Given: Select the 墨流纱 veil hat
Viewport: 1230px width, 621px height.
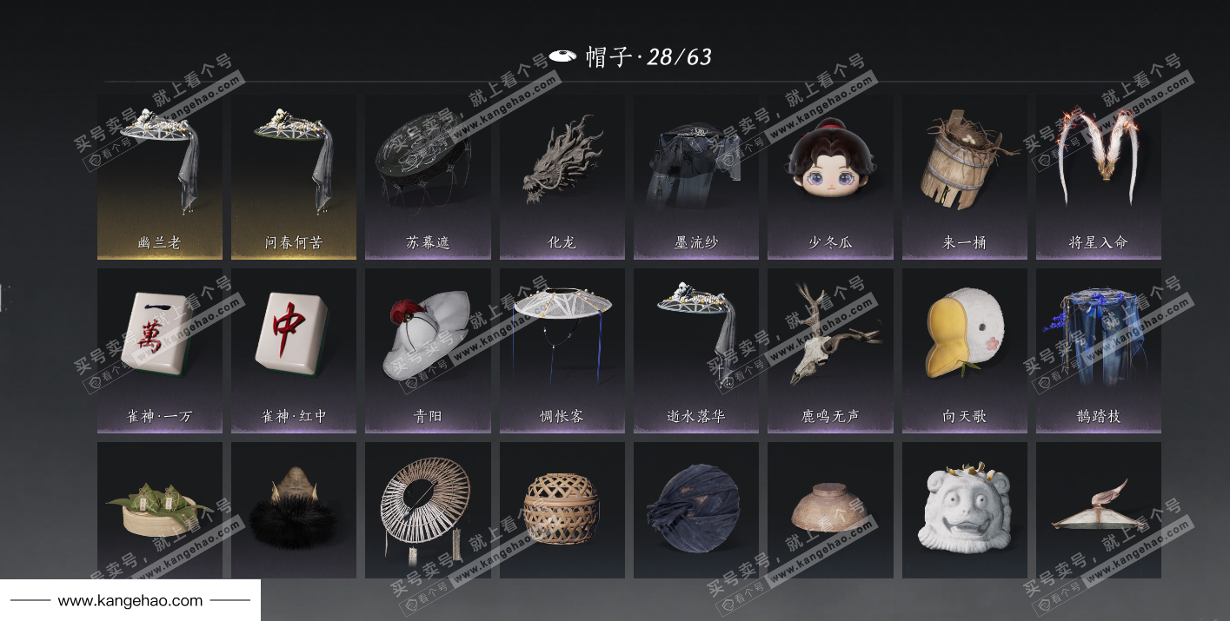Looking at the screenshot, I should [696, 177].
